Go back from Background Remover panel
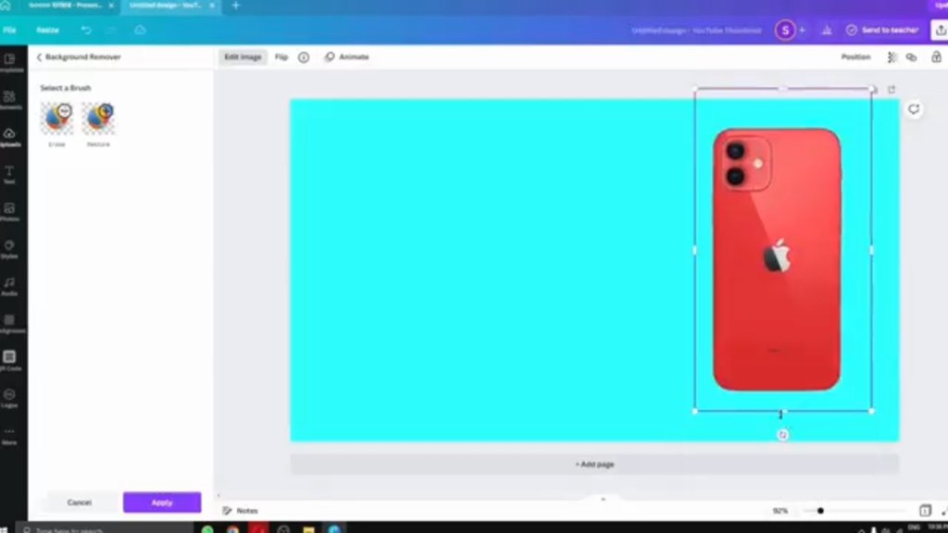948x533 pixels. click(39, 56)
